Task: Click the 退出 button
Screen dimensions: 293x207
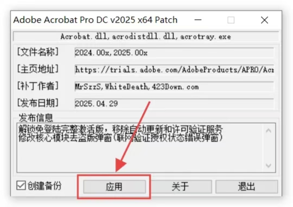Action: coord(247,186)
